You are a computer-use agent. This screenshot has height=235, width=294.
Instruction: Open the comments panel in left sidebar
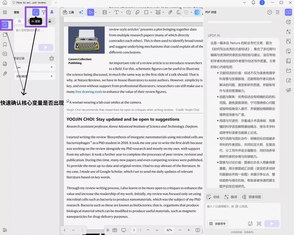point(5,54)
